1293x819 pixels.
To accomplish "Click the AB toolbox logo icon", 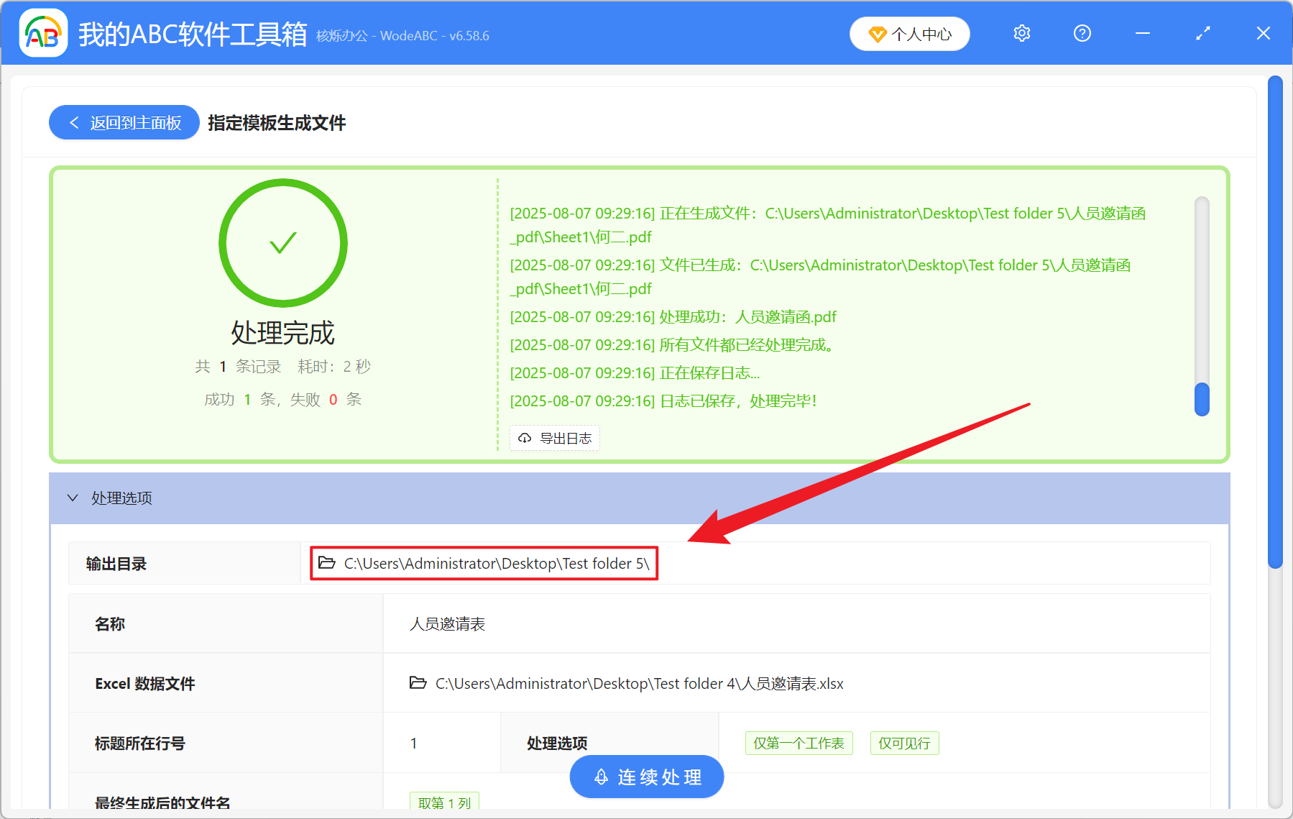I will [x=42, y=32].
